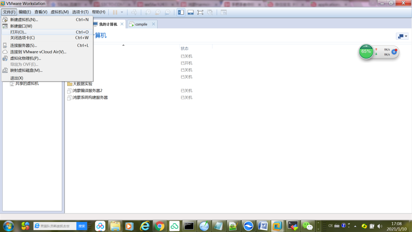Open the command prompt taskbar icon
The image size is (412, 232).
tap(189, 226)
